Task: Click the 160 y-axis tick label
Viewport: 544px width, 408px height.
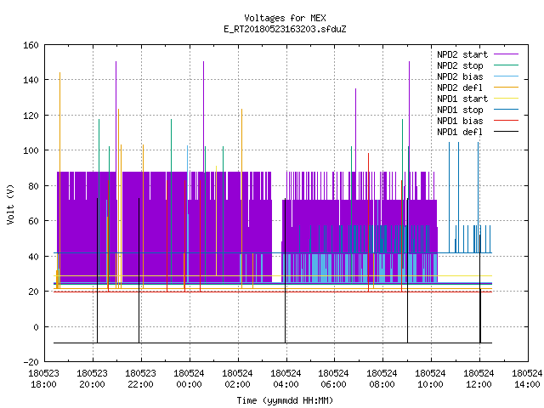Action: [31, 45]
